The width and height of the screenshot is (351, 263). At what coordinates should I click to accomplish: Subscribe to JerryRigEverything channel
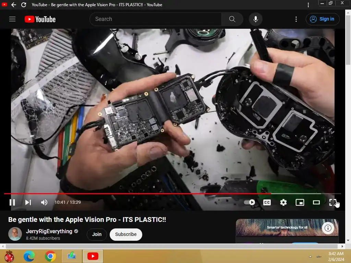click(126, 234)
